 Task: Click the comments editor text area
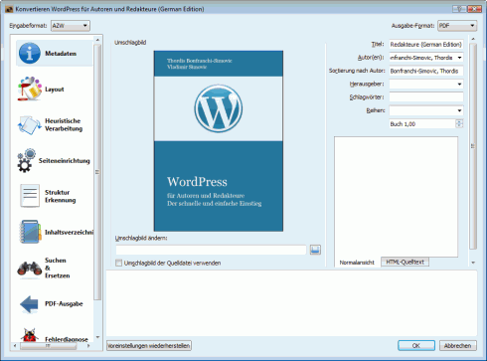point(396,196)
